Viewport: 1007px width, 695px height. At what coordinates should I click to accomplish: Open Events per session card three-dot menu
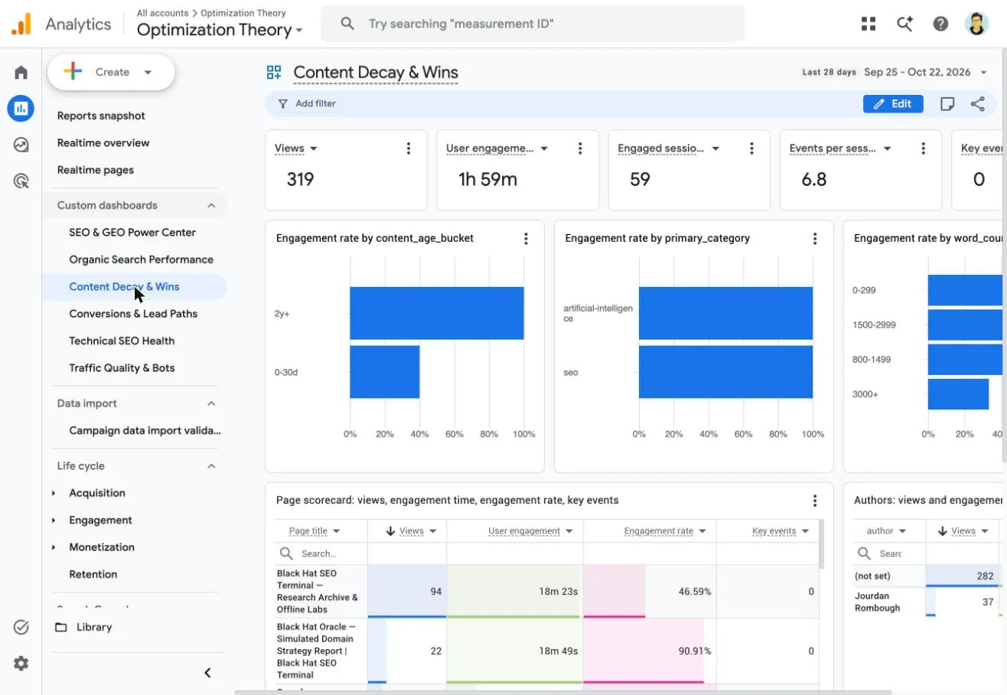point(924,148)
